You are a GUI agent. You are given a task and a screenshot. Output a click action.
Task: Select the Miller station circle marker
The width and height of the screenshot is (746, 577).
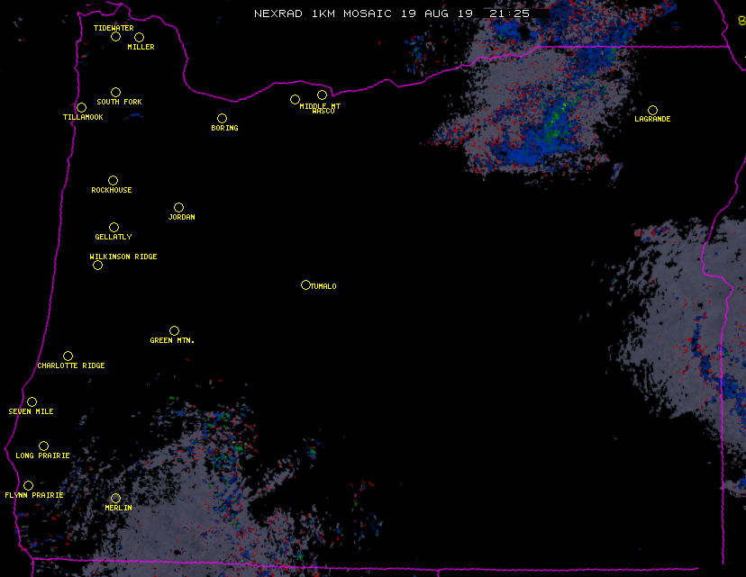click(139, 37)
